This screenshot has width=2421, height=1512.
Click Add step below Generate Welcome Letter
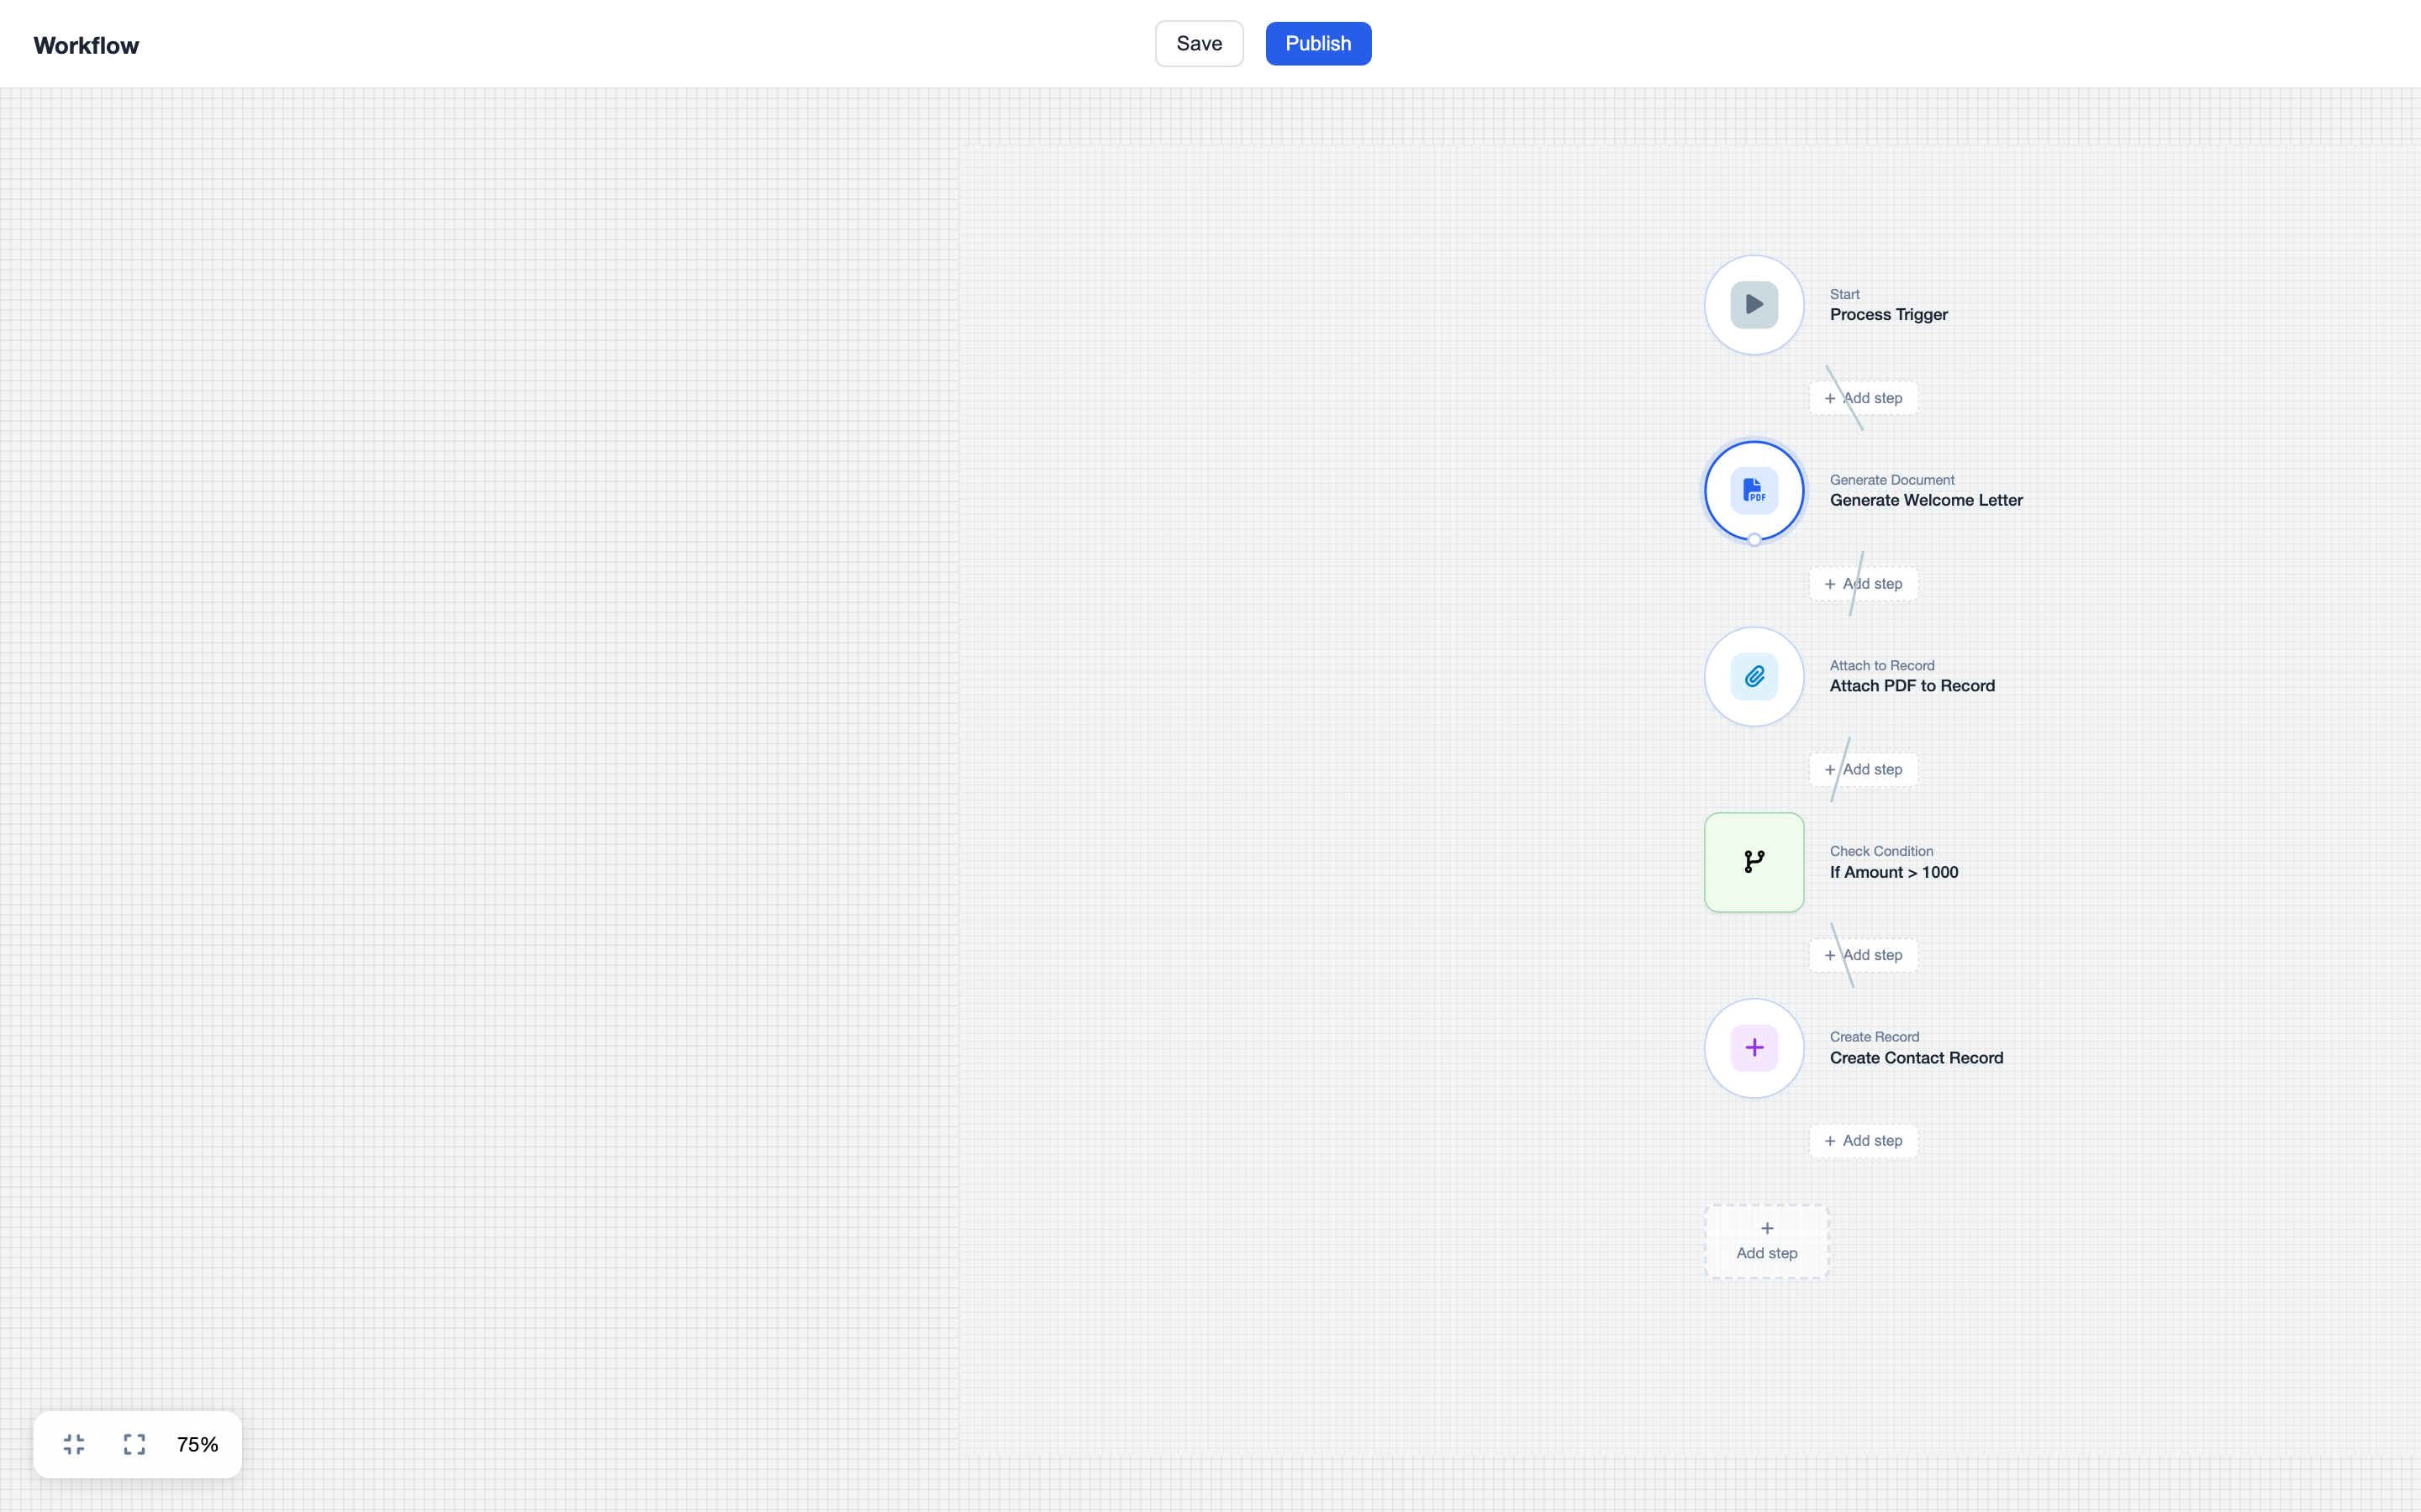(x=1862, y=583)
